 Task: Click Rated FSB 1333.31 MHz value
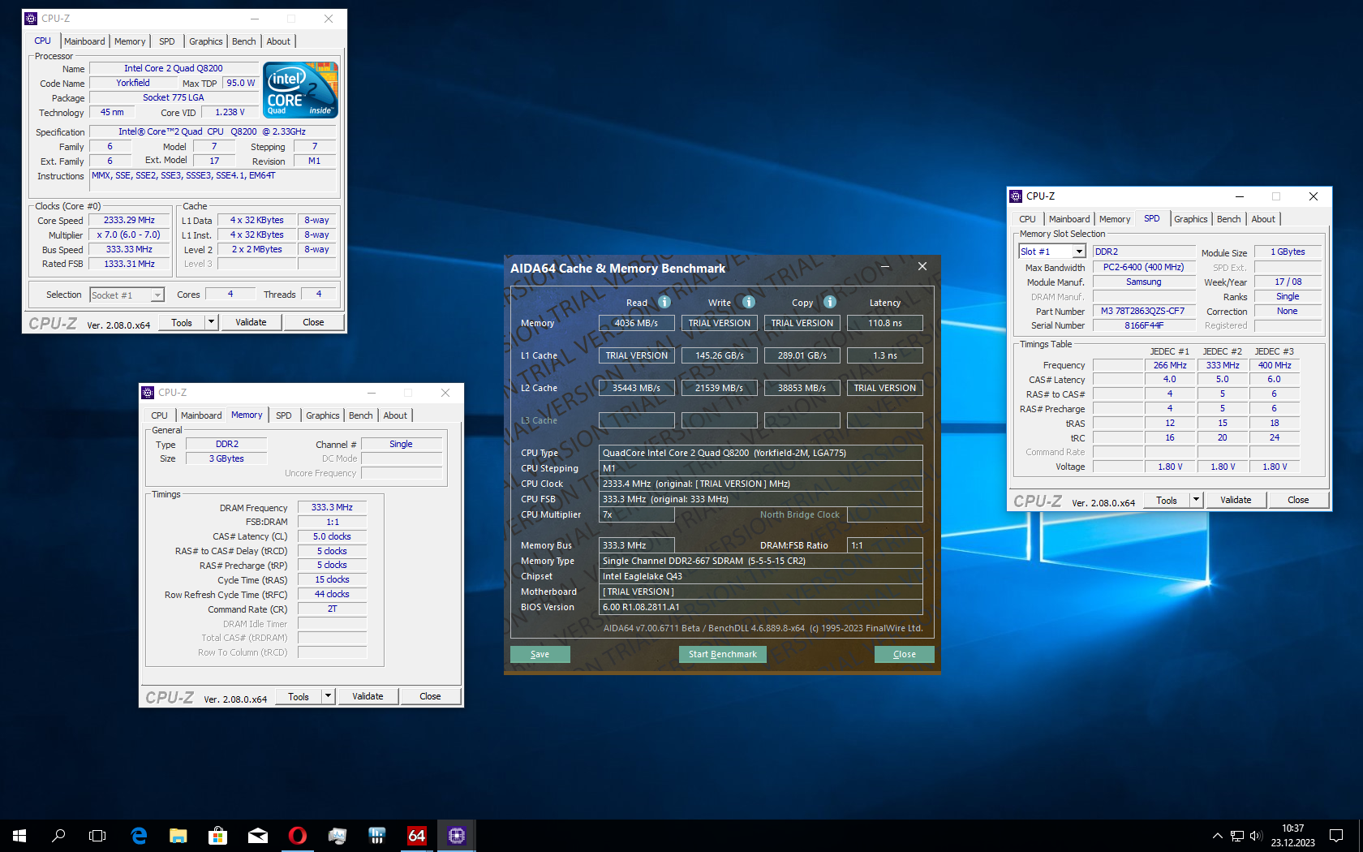(129, 264)
